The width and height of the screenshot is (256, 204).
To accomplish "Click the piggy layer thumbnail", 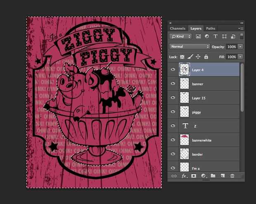I will pos(184,111).
